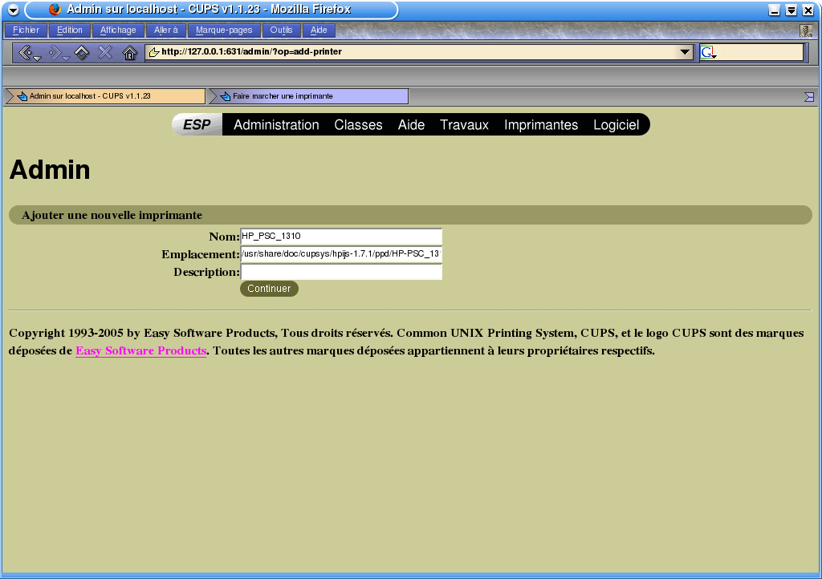This screenshot has width=822, height=579.
Task: Go back using the Back arrow button
Action: (x=24, y=52)
